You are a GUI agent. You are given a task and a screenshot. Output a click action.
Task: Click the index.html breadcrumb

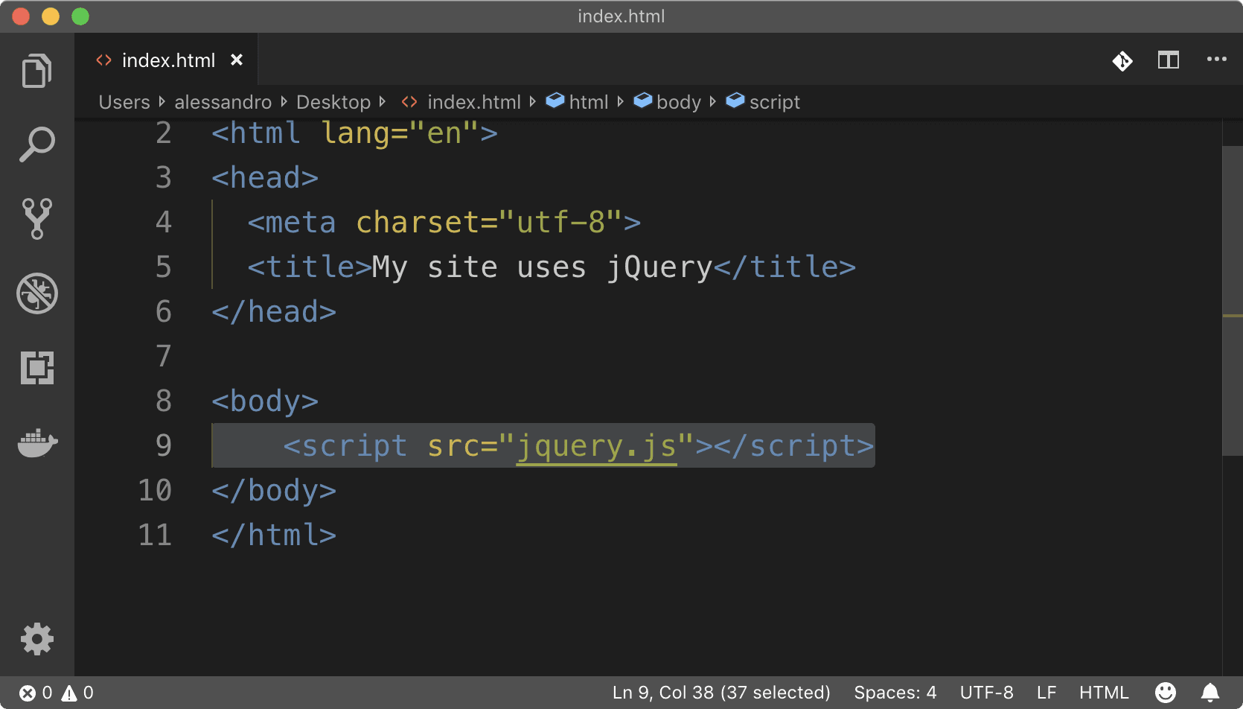click(461, 102)
